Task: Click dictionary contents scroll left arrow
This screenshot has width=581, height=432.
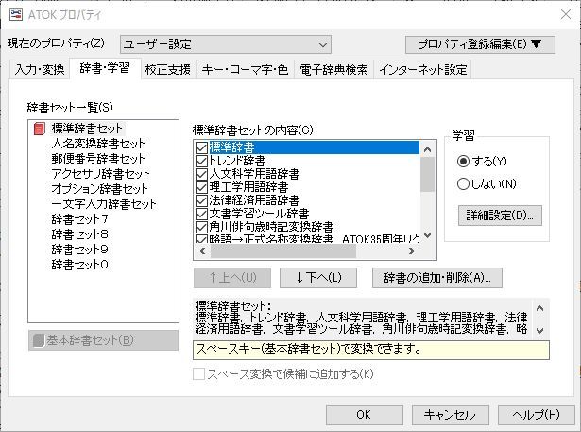Action: click(x=202, y=251)
